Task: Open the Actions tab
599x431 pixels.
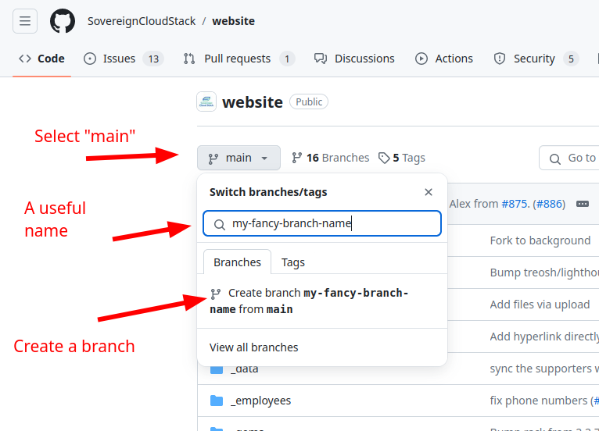Action: pos(444,59)
